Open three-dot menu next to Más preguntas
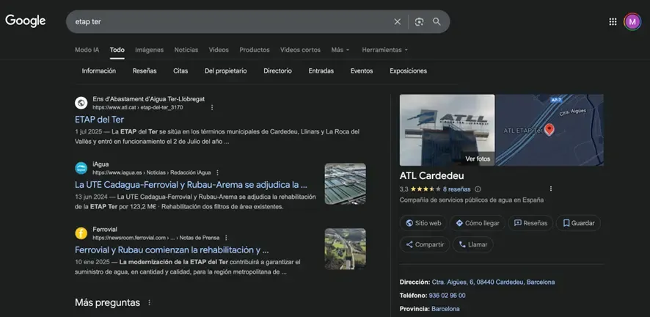Viewport: 650px width, 317px height. (x=150, y=302)
